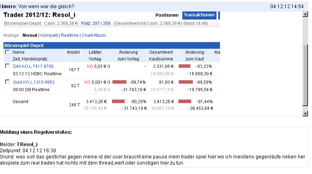The image size is (312, 174).
Task: Check the Gold KO L position checkbox
Action: (7, 82)
